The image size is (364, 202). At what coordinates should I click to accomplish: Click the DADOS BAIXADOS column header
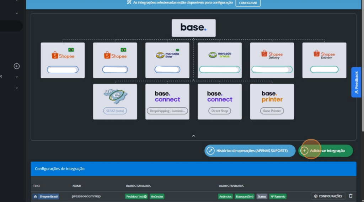tap(138, 186)
